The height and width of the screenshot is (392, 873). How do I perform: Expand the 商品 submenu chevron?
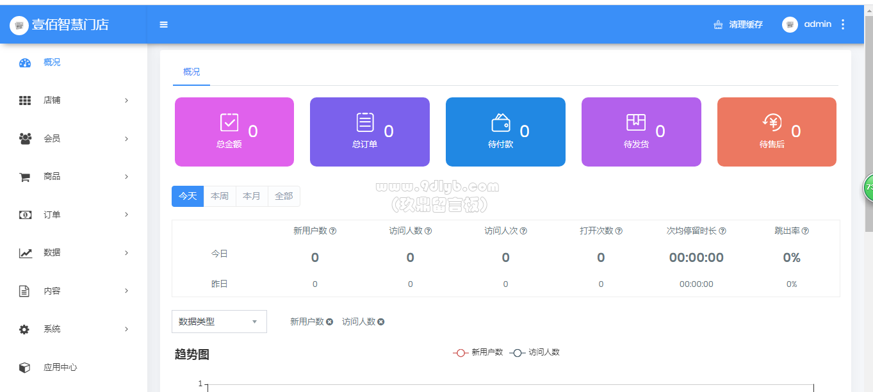point(126,177)
